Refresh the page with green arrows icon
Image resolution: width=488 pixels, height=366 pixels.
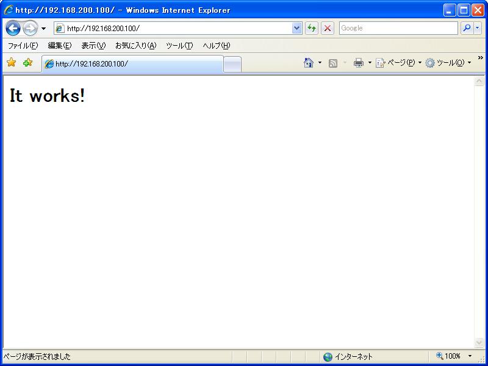(312, 28)
